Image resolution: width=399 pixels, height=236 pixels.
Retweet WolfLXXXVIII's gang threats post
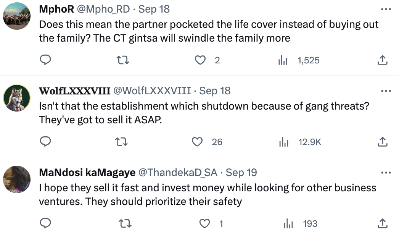click(x=121, y=142)
